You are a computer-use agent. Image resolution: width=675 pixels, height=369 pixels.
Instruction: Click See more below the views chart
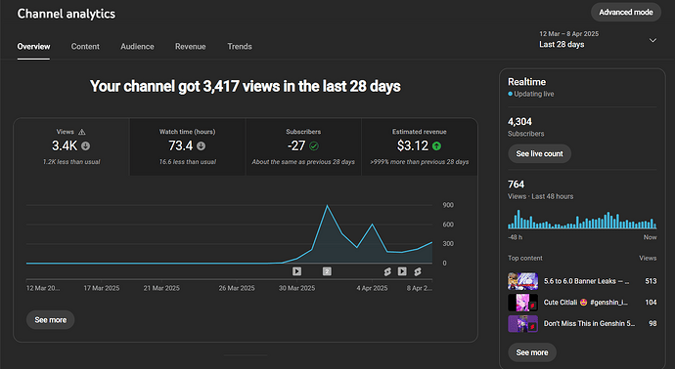[50, 320]
